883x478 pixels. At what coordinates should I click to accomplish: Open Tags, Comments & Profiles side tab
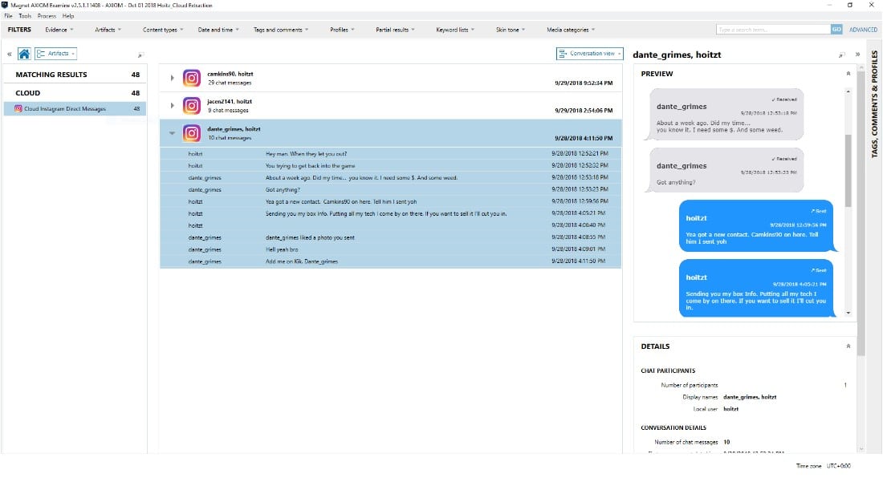(874, 104)
